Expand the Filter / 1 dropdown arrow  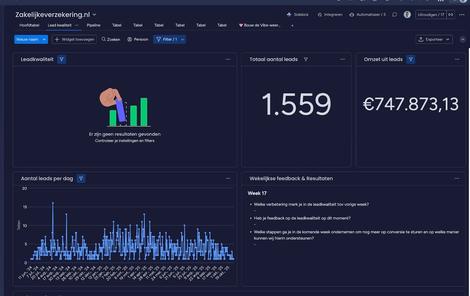pos(182,39)
